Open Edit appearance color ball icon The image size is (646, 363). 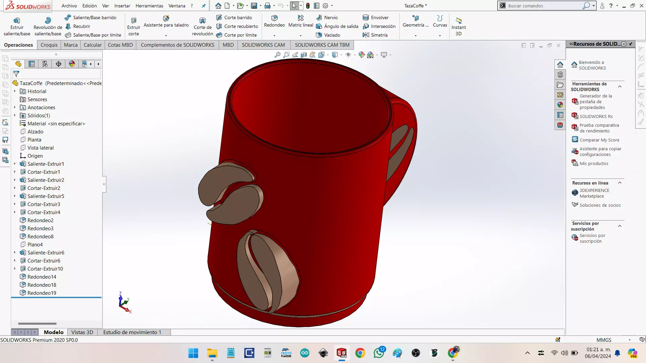point(362,55)
